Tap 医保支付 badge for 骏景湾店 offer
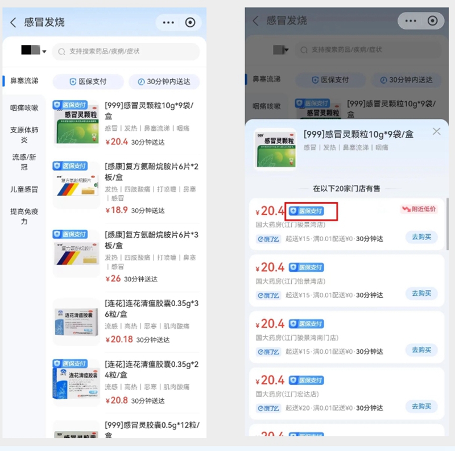455x451 pixels. [307, 211]
